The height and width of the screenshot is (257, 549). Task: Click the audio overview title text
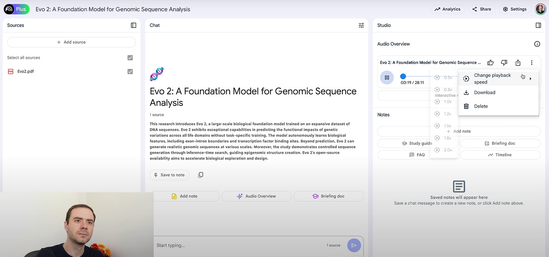coord(431,63)
